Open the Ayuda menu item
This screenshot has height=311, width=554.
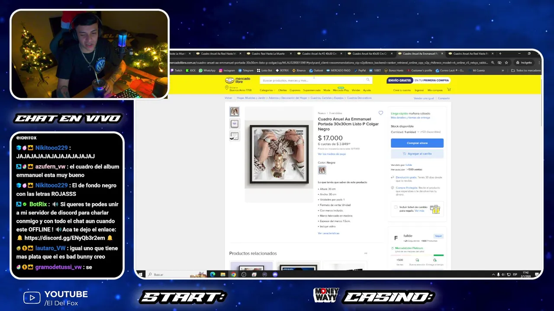coord(367,90)
